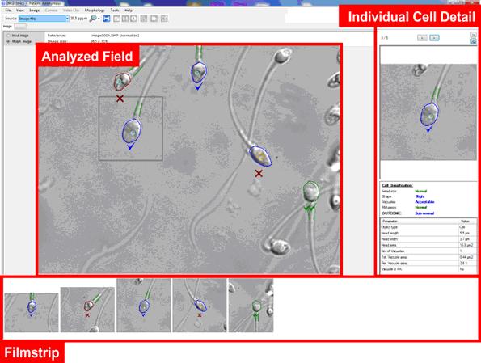Screen dimensions: 481x363
Task: Select the Morph. image radio button
Action: coord(9,41)
